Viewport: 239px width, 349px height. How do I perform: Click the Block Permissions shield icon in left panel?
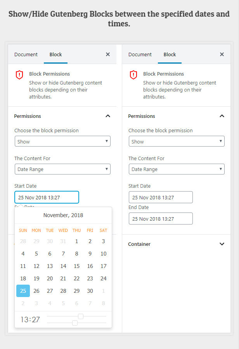pyautogui.click(x=19, y=75)
